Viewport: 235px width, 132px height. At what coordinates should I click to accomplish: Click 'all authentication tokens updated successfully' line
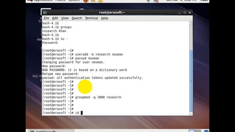[93, 78]
